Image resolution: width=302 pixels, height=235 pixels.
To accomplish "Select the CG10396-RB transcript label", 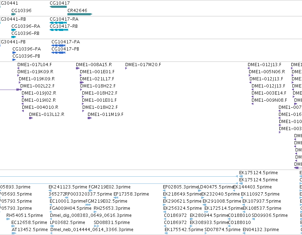I will pyautogui.click(x=26, y=33).
